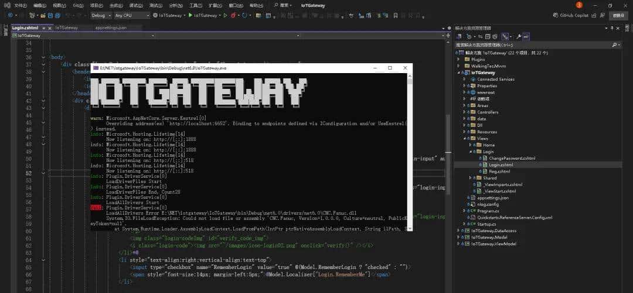Toggle Solution Explorer's preview selected items button
Image resolution: width=633 pixels, height=293 pixels.
tap(526, 36)
